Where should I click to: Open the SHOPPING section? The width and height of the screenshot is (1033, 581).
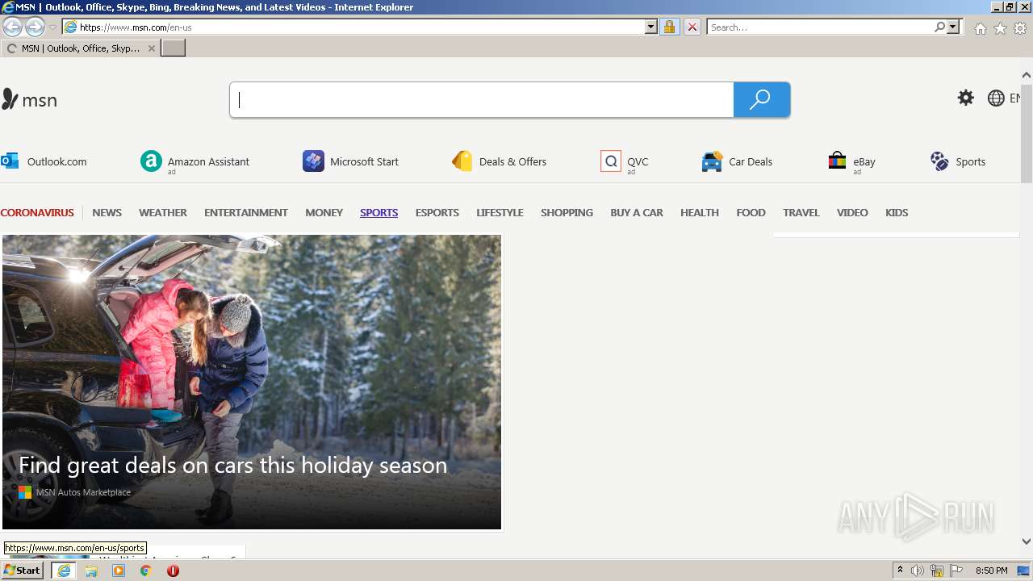(x=567, y=212)
